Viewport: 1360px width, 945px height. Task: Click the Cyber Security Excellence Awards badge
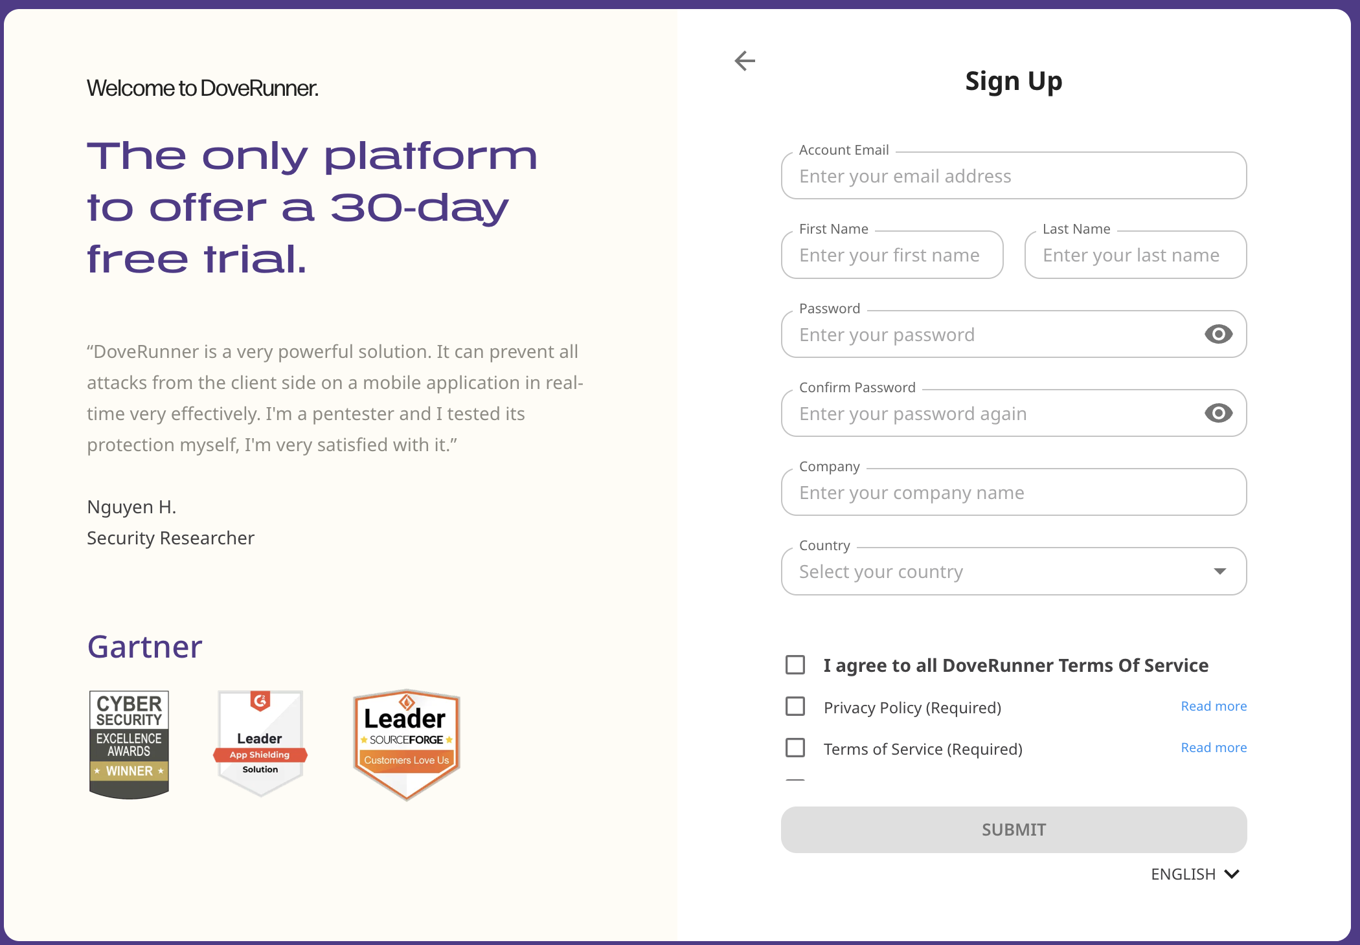pos(129,744)
